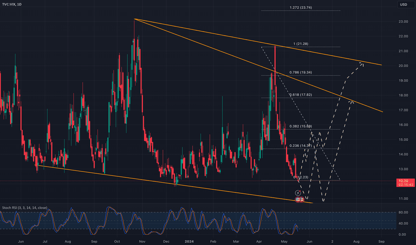The height and width of the screenshot is (245, 416).
Task: Click 18.00 on the price axis
Action: (403, 95)
